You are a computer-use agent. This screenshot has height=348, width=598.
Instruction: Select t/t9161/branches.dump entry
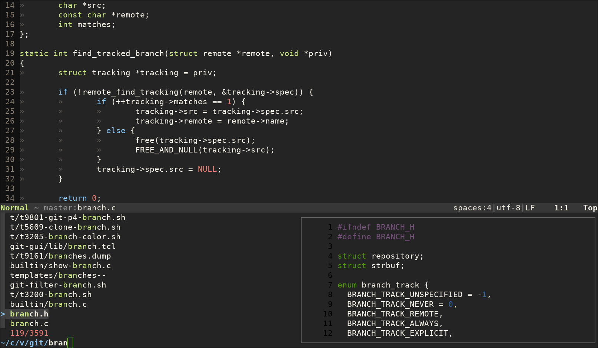pos(60,256)
